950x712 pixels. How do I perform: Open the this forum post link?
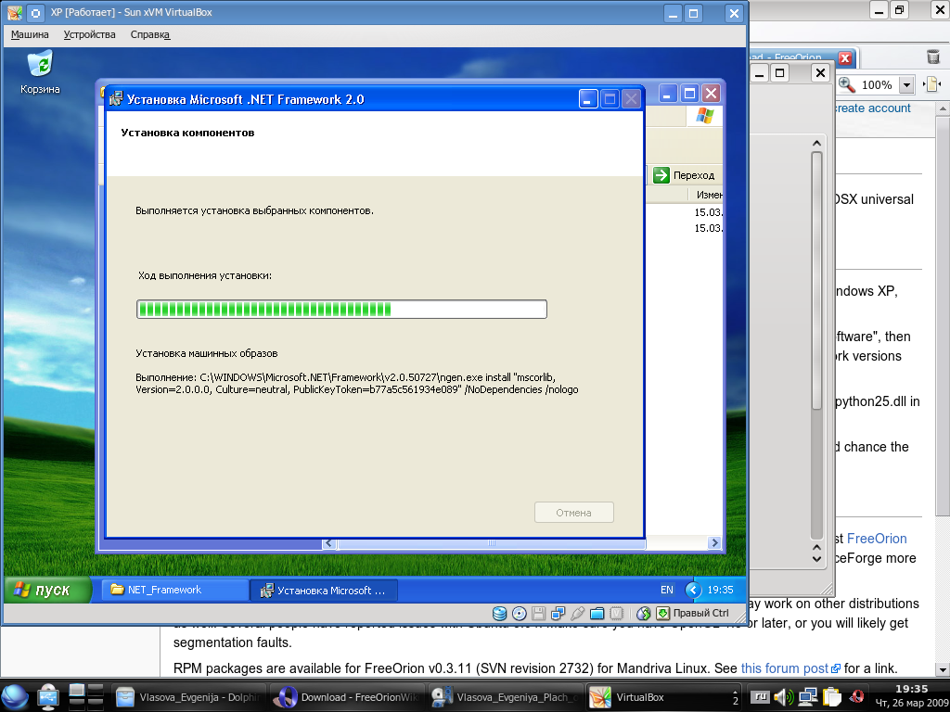[x=790, y=668]
